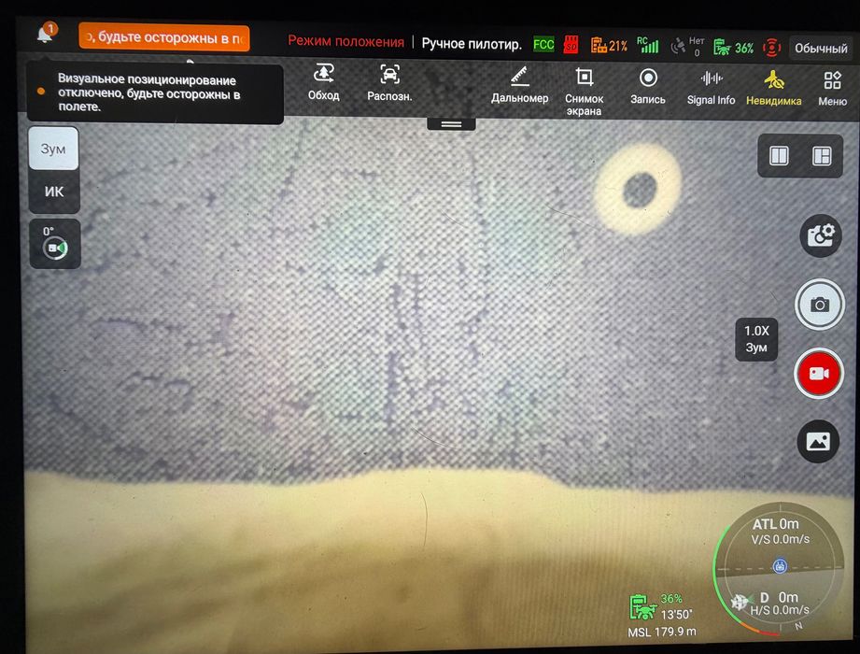860x654 pixels.
Task: Switch to split-screen two-pane layout
Action: pos(779,156)
